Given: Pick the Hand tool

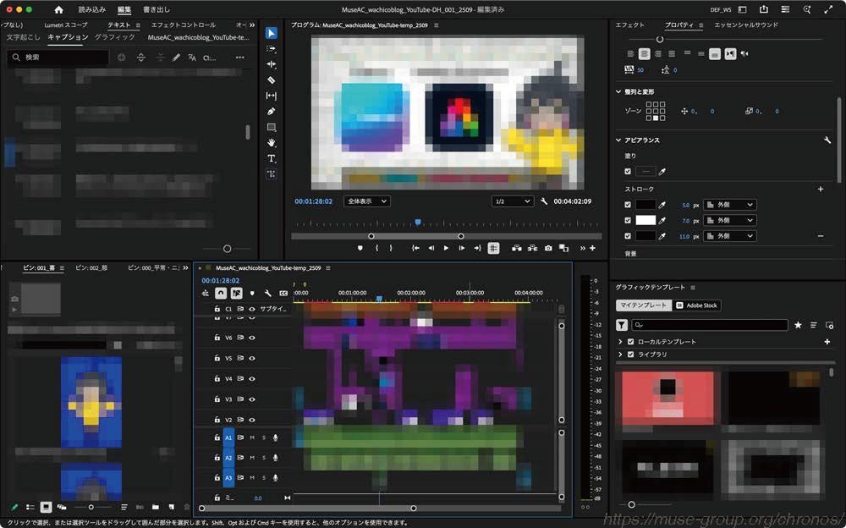Looking at the screenshot, I should point(272,143).
